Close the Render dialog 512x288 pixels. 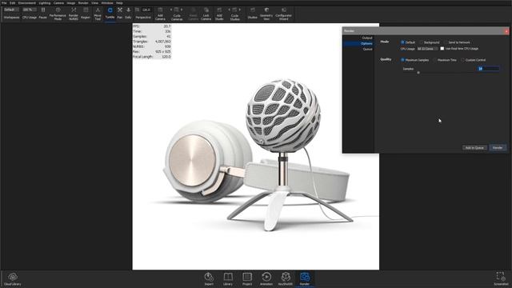click(x=506, y=31)
